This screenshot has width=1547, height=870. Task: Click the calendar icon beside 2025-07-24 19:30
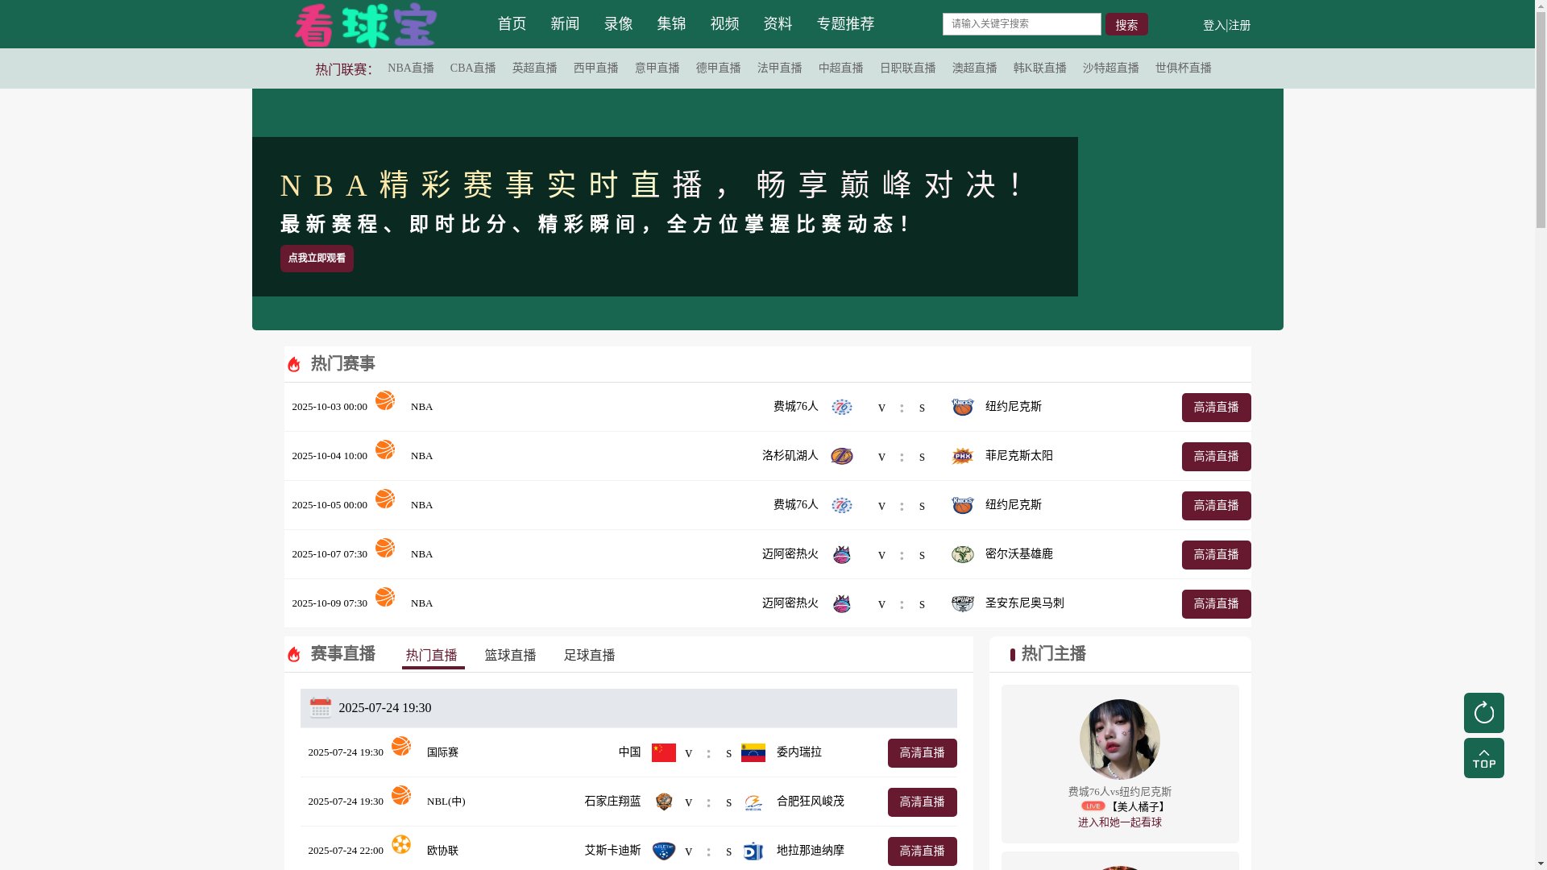[x=321, y=707]
